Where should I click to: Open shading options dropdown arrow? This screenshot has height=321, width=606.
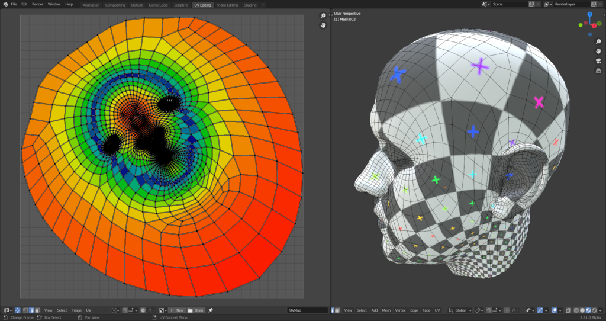[x=600, y=310]
